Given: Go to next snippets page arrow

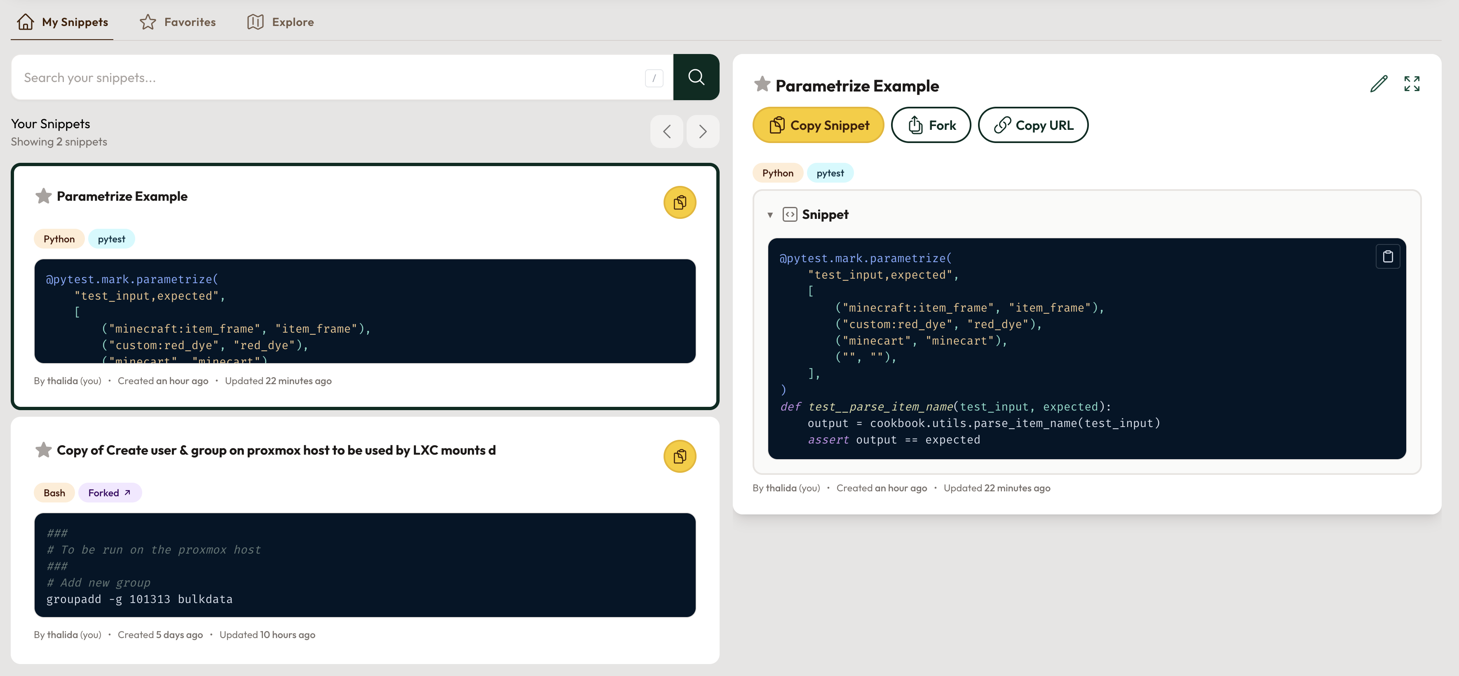Looking at the screenshot, I should pos(702,131).
